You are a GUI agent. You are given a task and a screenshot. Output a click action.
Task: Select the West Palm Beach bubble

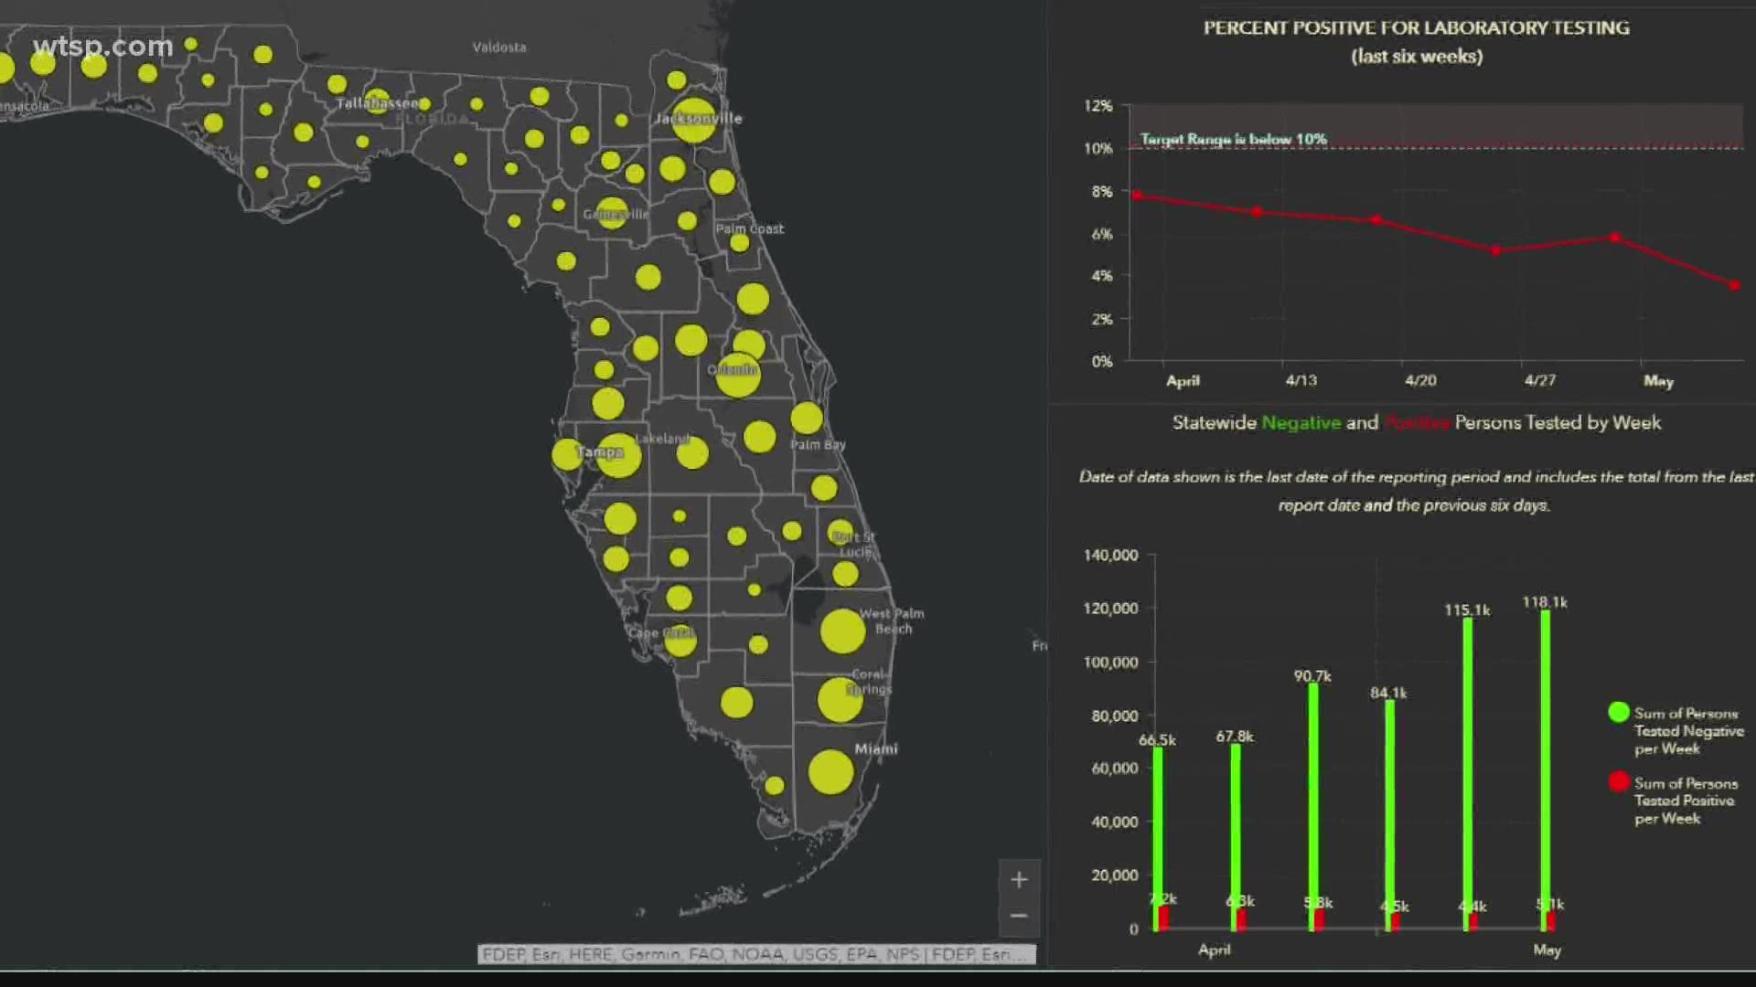[841, 631]
